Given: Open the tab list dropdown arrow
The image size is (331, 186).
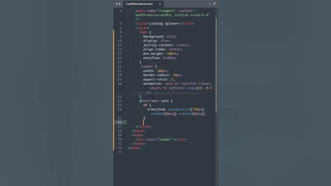Looking at the screenshot, I should (214, 4).
